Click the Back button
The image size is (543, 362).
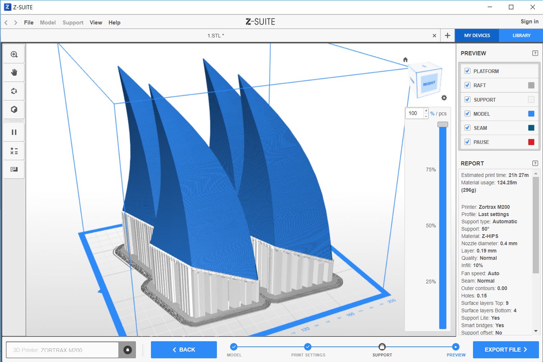(x=184, y=350)
